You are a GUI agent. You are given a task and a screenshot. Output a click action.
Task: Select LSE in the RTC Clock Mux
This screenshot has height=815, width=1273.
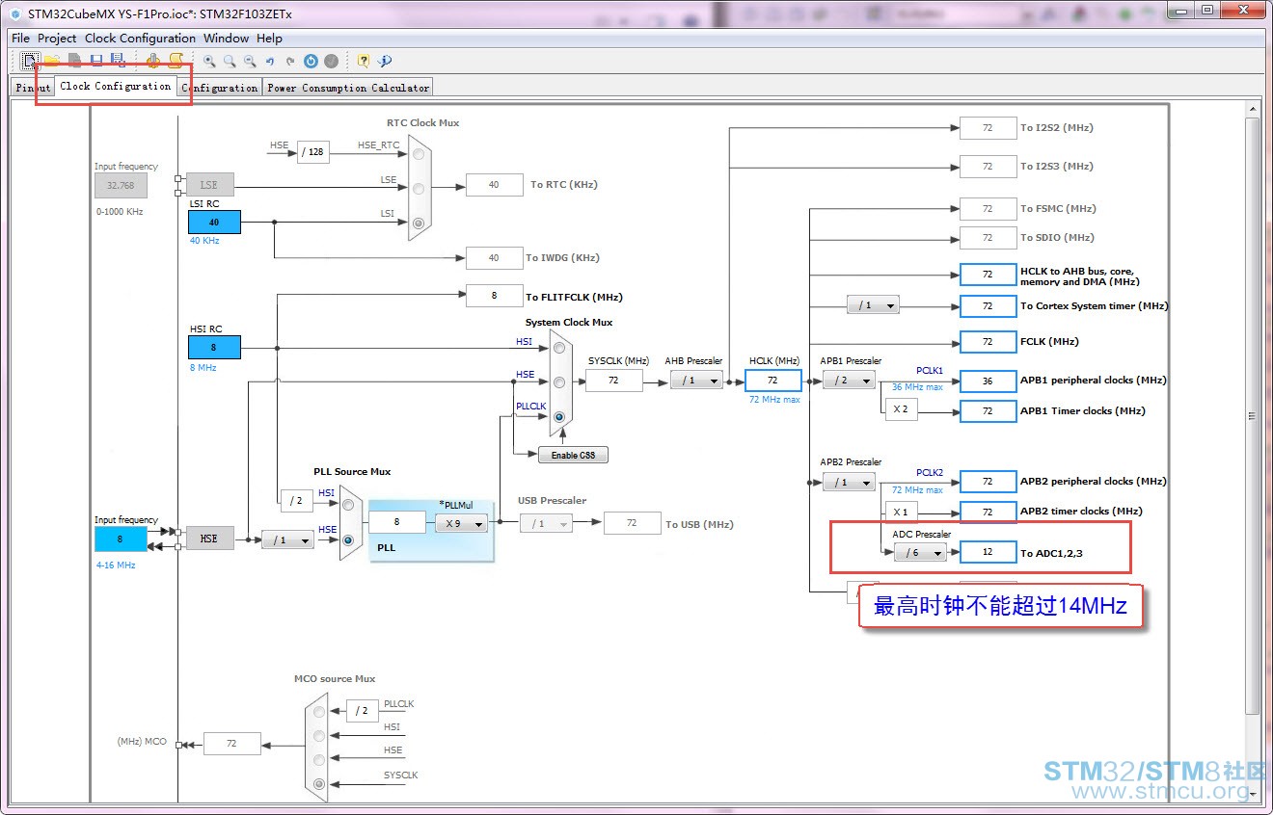click(418, 188)
